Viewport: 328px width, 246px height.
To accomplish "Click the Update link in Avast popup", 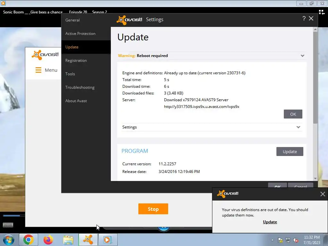I will pyautogui.click(x=270, y=222).
